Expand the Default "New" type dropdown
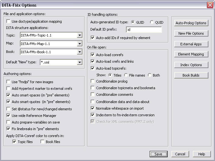Image resolution: width=215 pixels, height=161 pixels. coord(80,62)
